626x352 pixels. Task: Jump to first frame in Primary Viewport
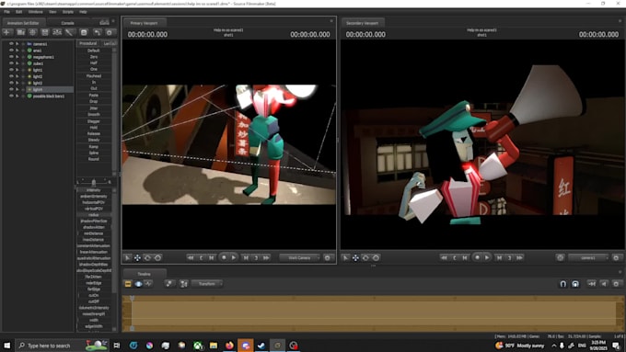coord(191,258)
